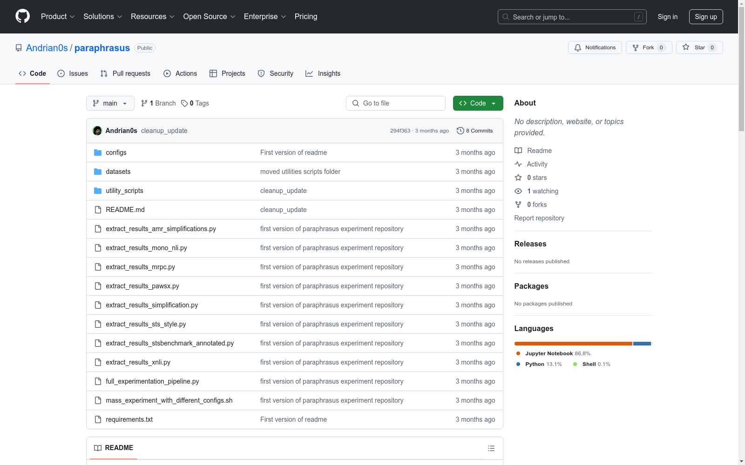Click the requirements.txt file icon

pyautogui.click(x=98, y=419)
